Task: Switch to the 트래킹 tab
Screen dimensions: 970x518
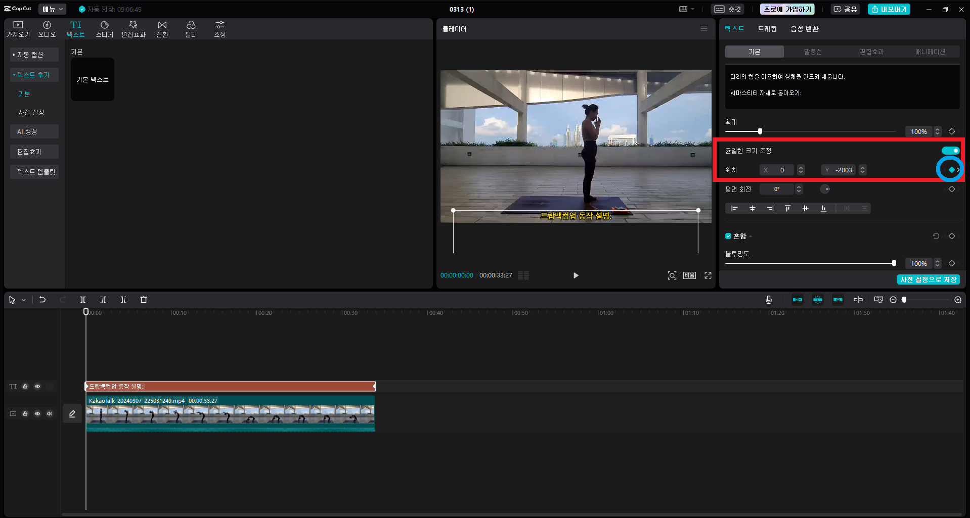Action: coord(767,29)
